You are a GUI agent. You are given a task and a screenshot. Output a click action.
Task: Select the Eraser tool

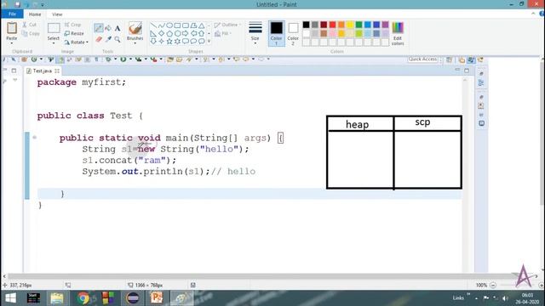point(99,39)
